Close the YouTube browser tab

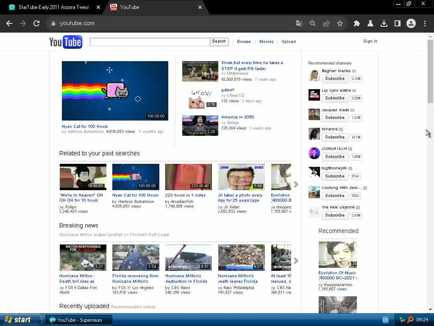(200, 8)
